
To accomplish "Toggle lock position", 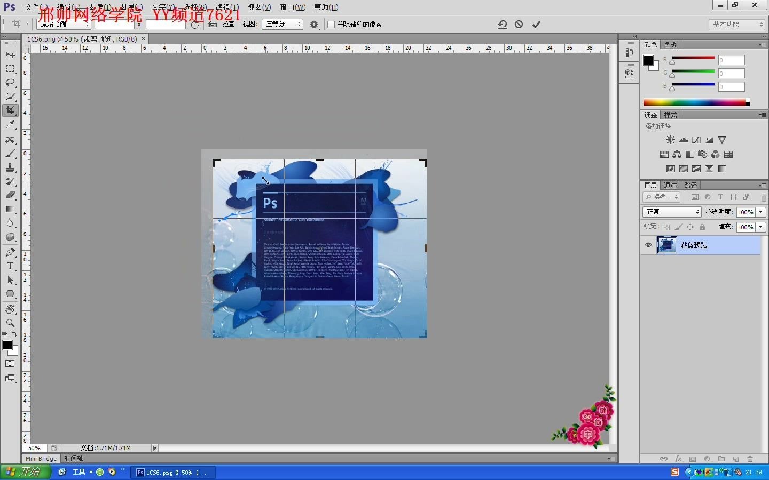I will point(690,227).
